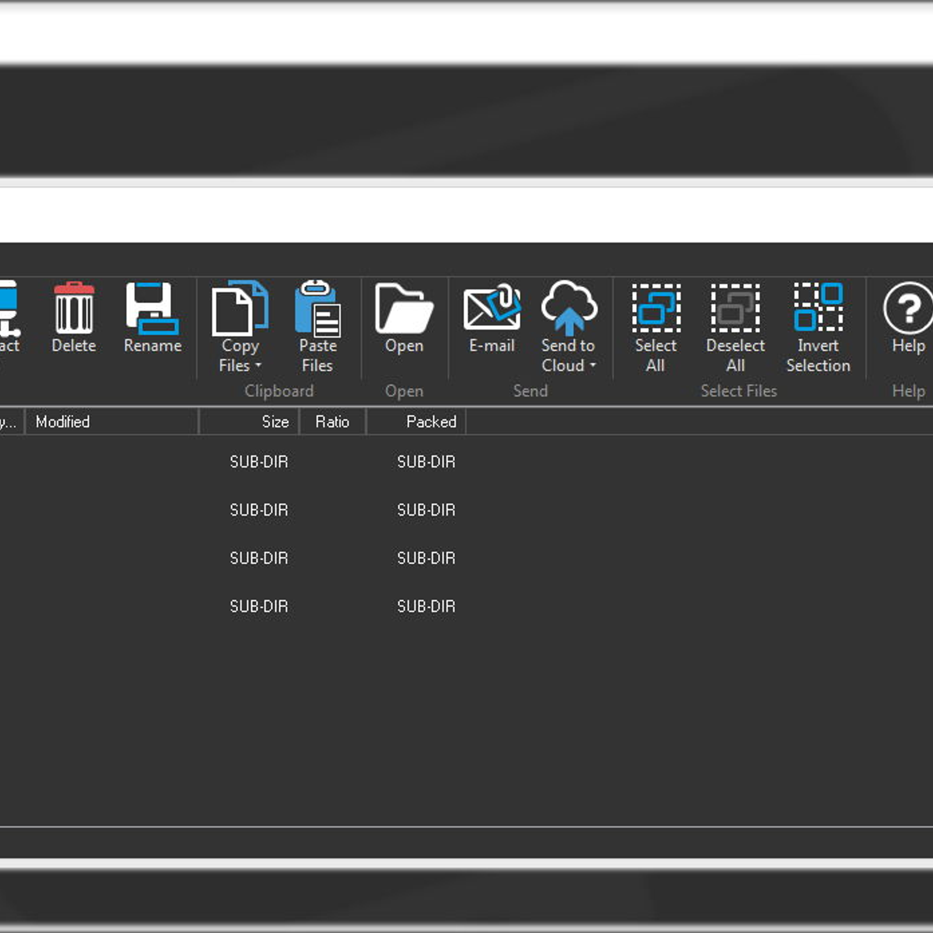Select third row SUB-DIR under Packed
The width and height of the screenshot is (933, 933).
pos(426,558)
